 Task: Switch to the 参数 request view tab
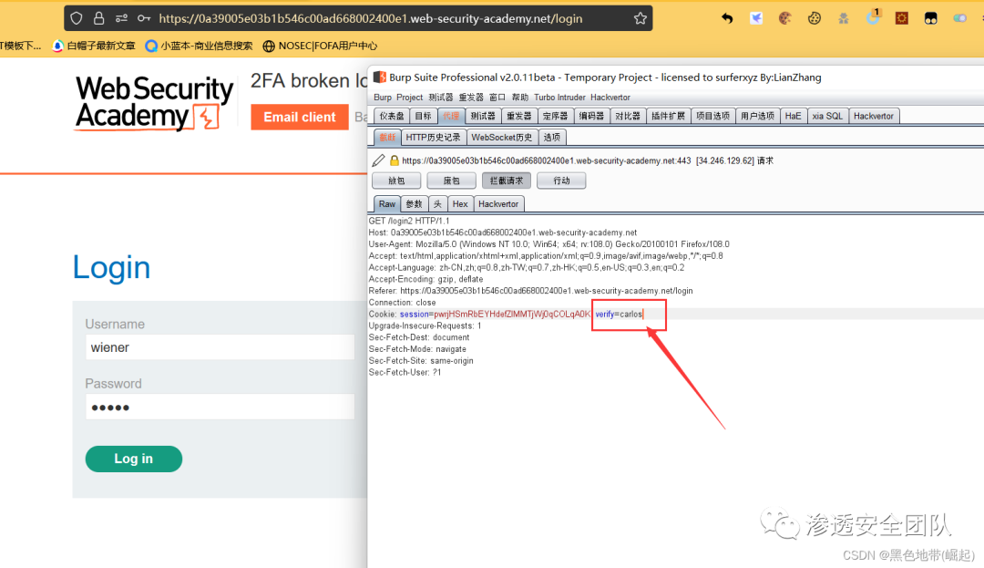point(415,204)
